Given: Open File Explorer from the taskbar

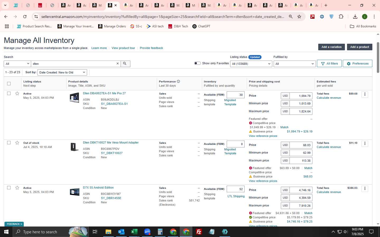Looking at the screenshot, I should [x=108, y=232].
